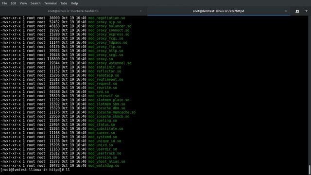This screenshot has width=311, height=175.
Task: Click the mod_usertrack.so file name
Action: (105, 154)
